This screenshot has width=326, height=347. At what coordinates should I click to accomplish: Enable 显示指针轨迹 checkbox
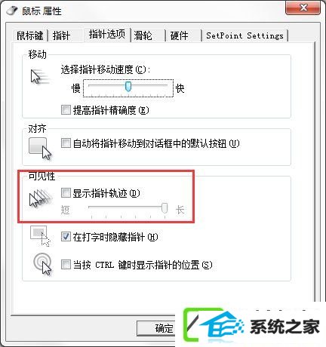[66, 193]
